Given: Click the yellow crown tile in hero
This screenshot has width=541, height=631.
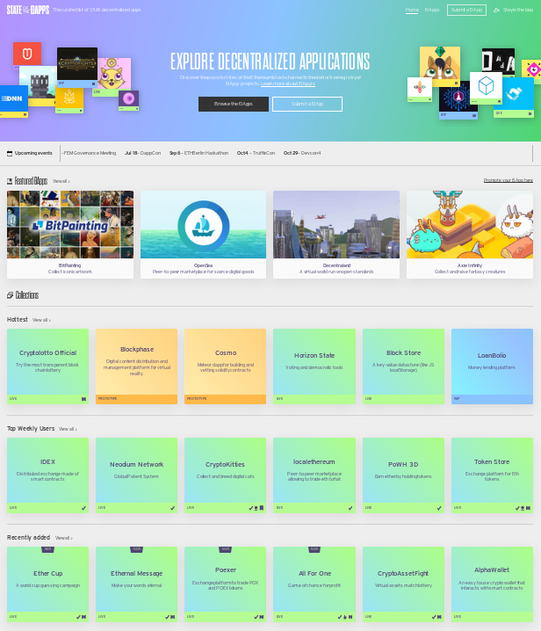Looking at the screenshot, I should click(x=69, y=100).
